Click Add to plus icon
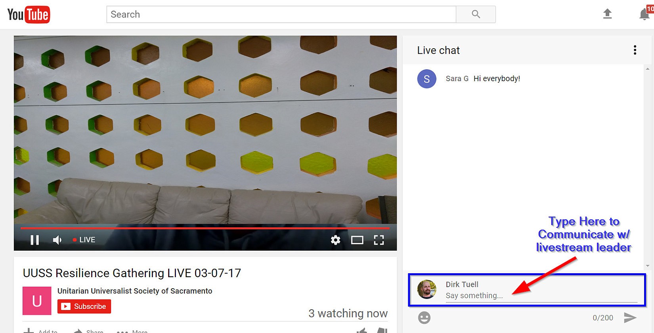 [x=29, y=331]
